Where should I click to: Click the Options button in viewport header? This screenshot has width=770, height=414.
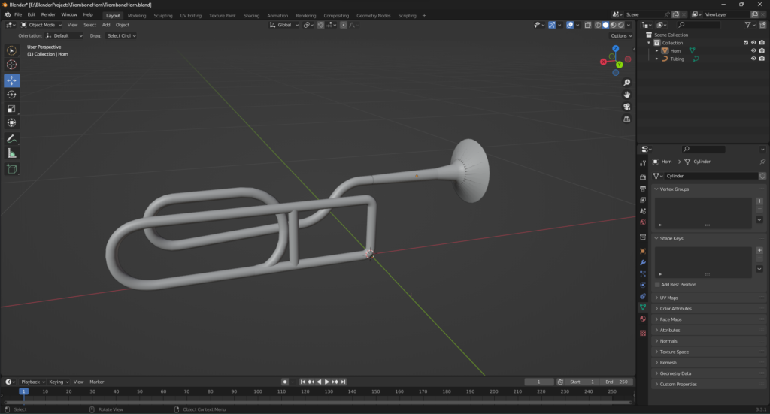point(620,35)
